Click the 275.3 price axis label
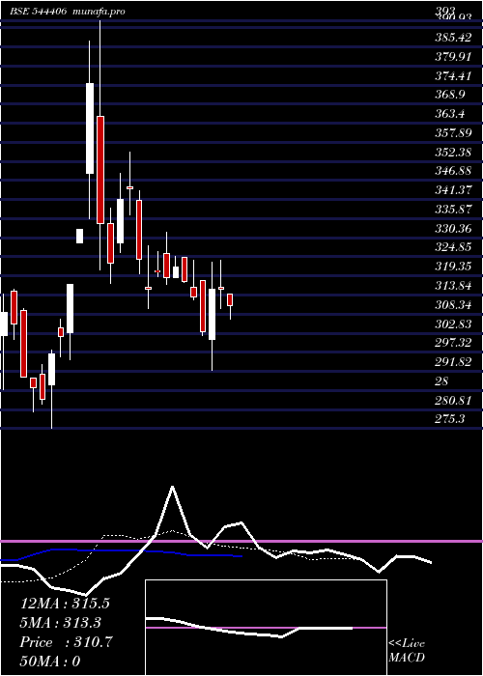Viewport: 483px width, 676px height. click(x=450, y=418)
